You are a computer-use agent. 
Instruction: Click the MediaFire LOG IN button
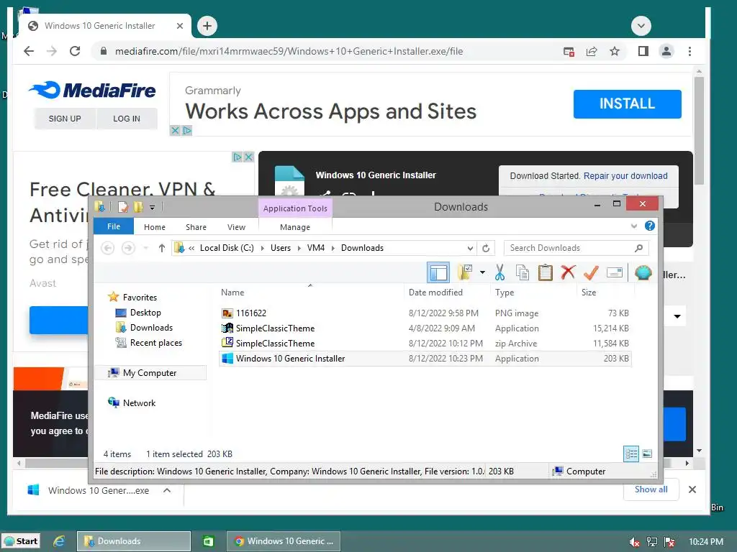pos(127,119)
